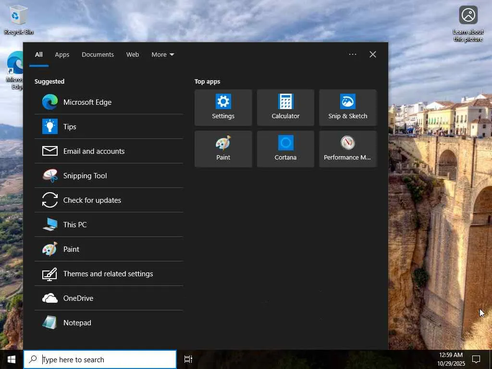This screenshot has height=369, width=492.
Task: Open the Action Center notifications icon
Action: 476,359
